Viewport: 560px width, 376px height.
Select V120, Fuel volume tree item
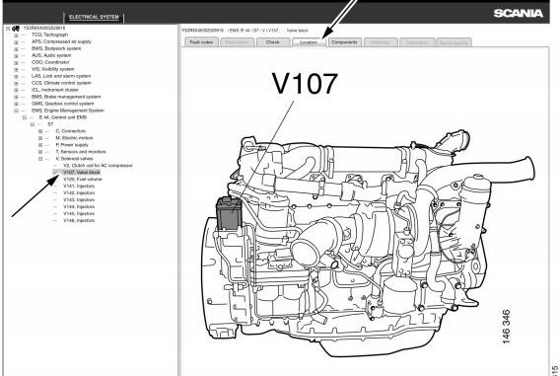[83, 179]
